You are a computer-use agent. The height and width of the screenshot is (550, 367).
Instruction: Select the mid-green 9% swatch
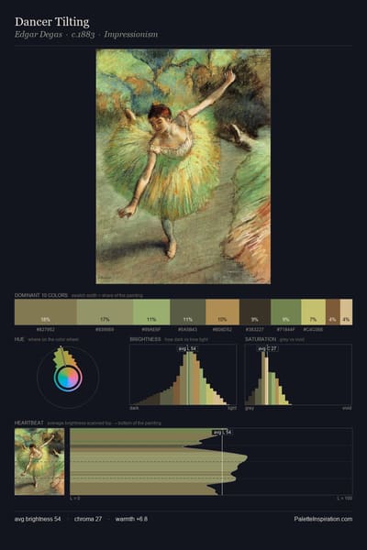tap(286, 312)
